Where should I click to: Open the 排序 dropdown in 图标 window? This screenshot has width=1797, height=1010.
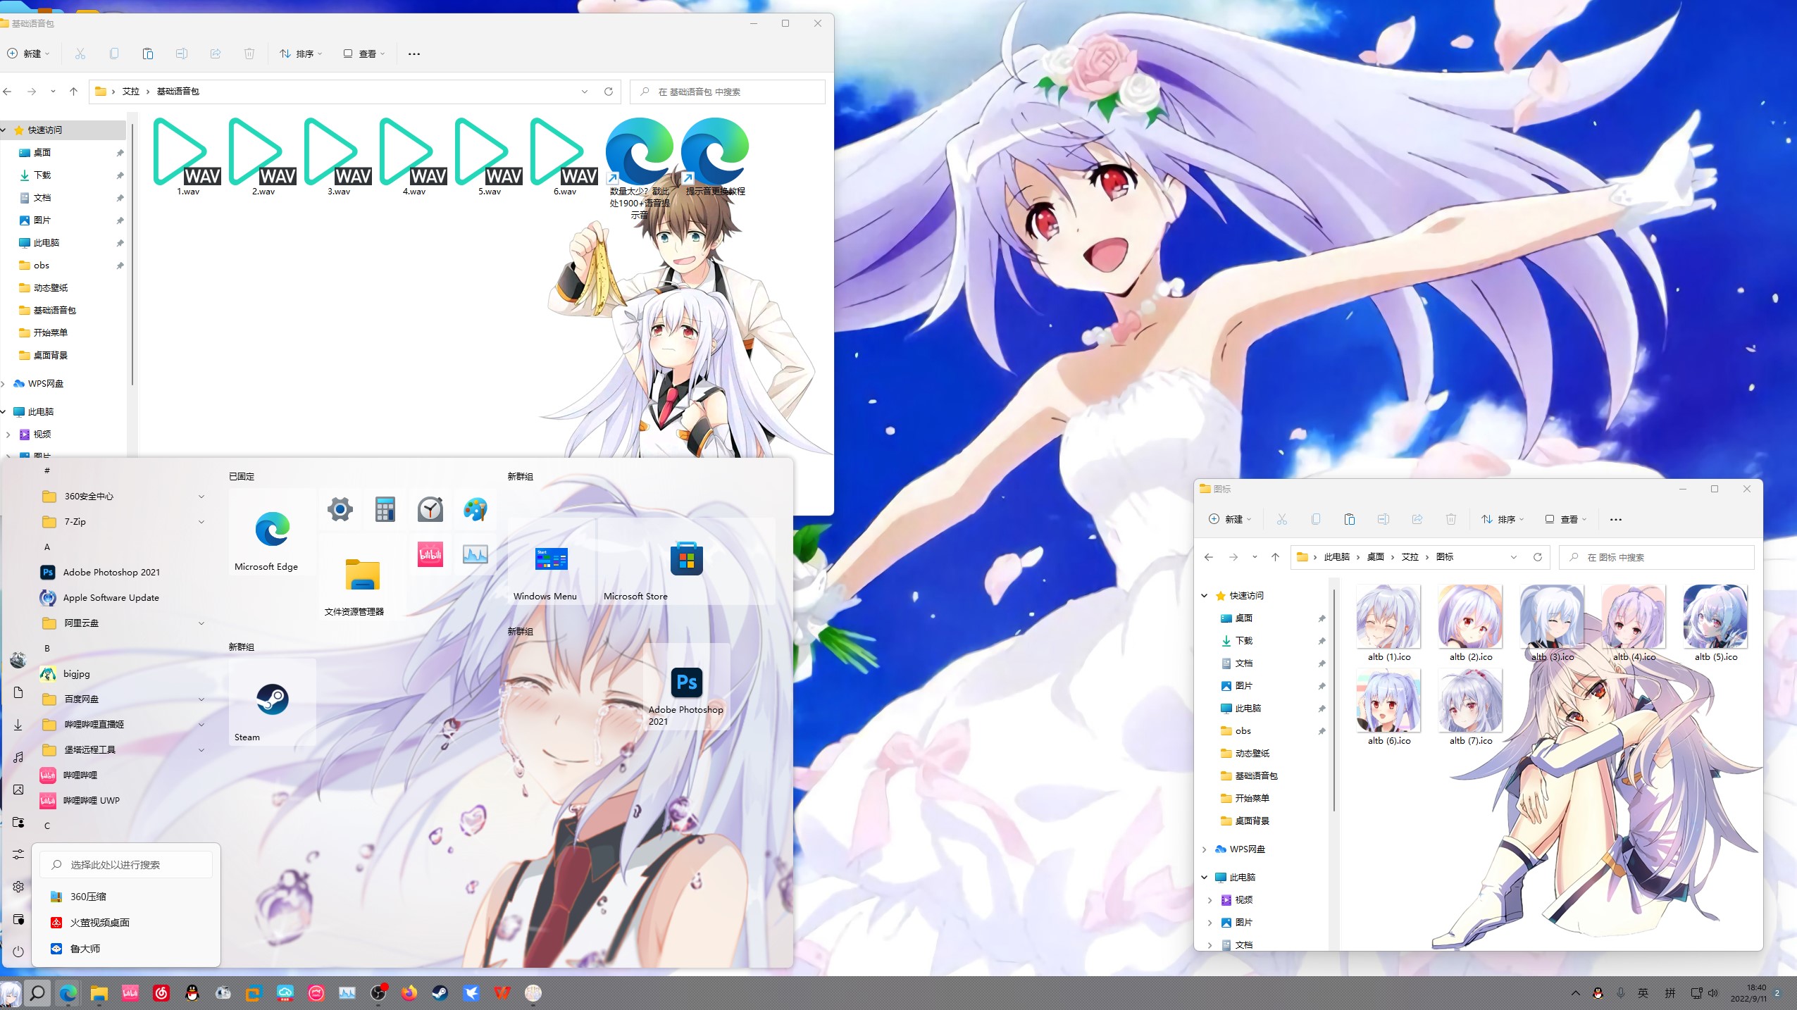[1502, 519]
